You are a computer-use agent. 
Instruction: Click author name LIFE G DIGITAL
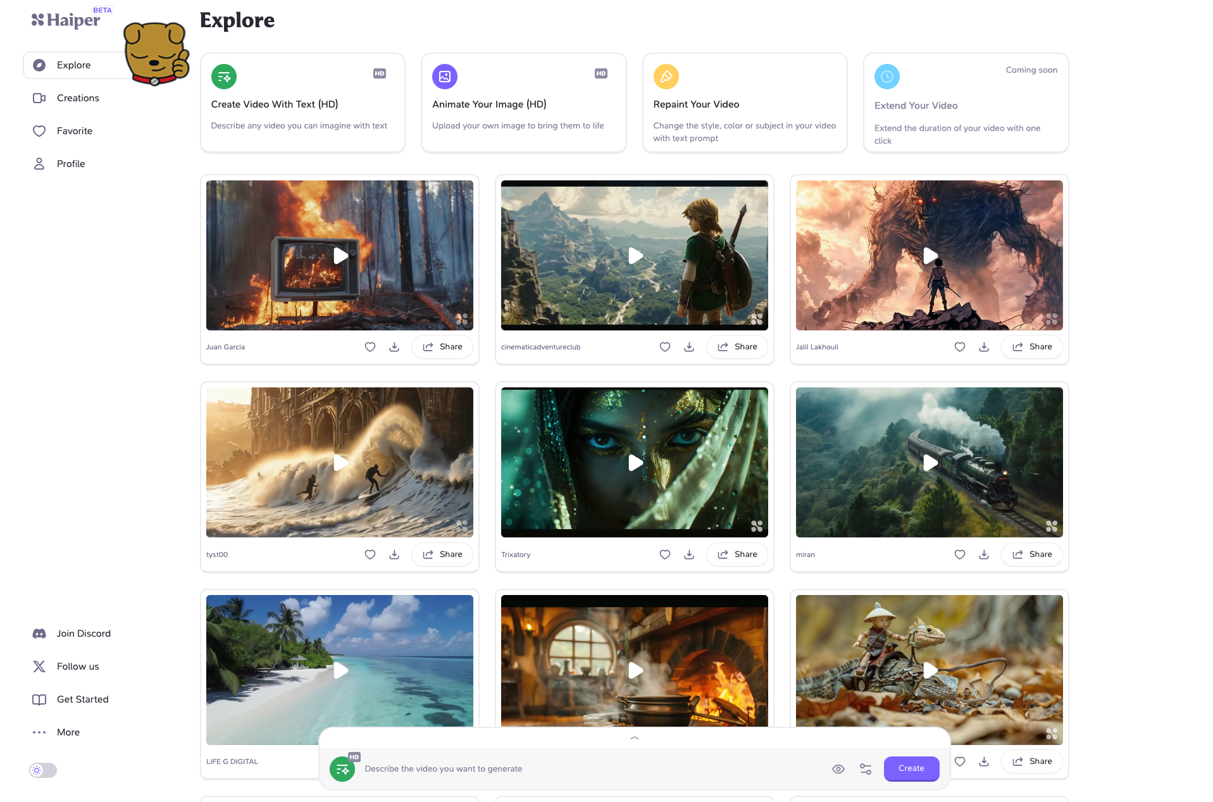[232, 761]
